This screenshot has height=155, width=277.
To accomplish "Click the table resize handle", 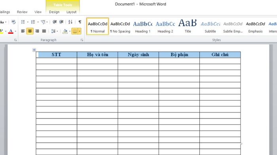I will tap(241, 144).
